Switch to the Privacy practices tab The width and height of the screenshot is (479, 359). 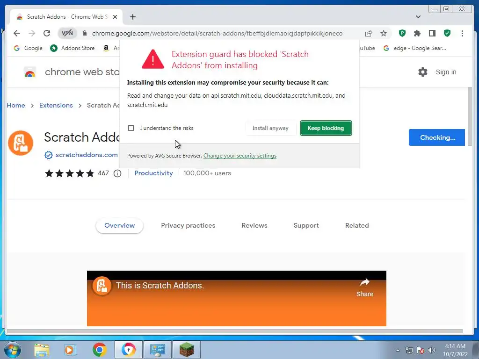(x=188, y=226)
